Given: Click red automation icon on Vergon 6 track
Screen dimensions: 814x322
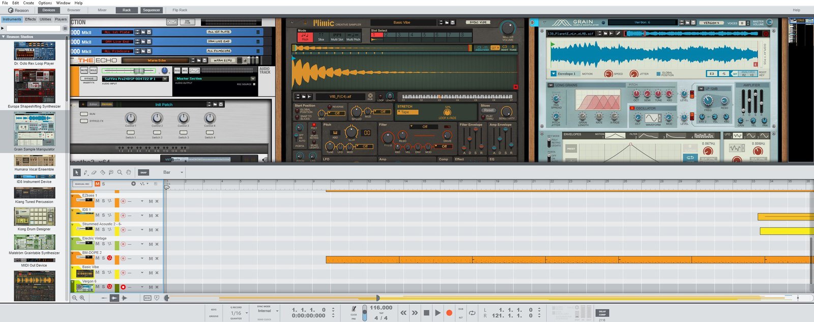Looking at the screenshot, I should pos(109,287).
